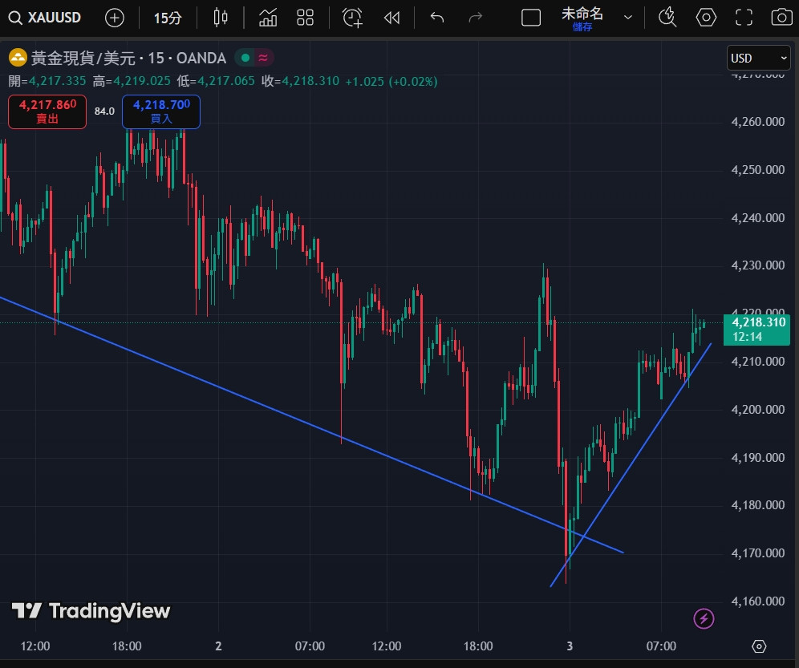Open chart settings hexagon icon
Screen dimensions: 799x668
706,18
